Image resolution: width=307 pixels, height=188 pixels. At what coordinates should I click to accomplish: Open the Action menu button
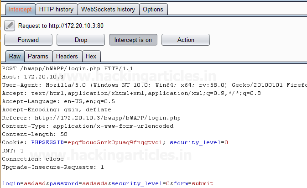coord(186,40)
